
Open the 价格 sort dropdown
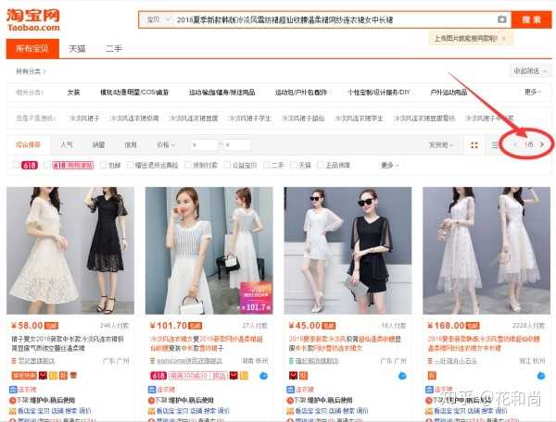coord(165,144)
